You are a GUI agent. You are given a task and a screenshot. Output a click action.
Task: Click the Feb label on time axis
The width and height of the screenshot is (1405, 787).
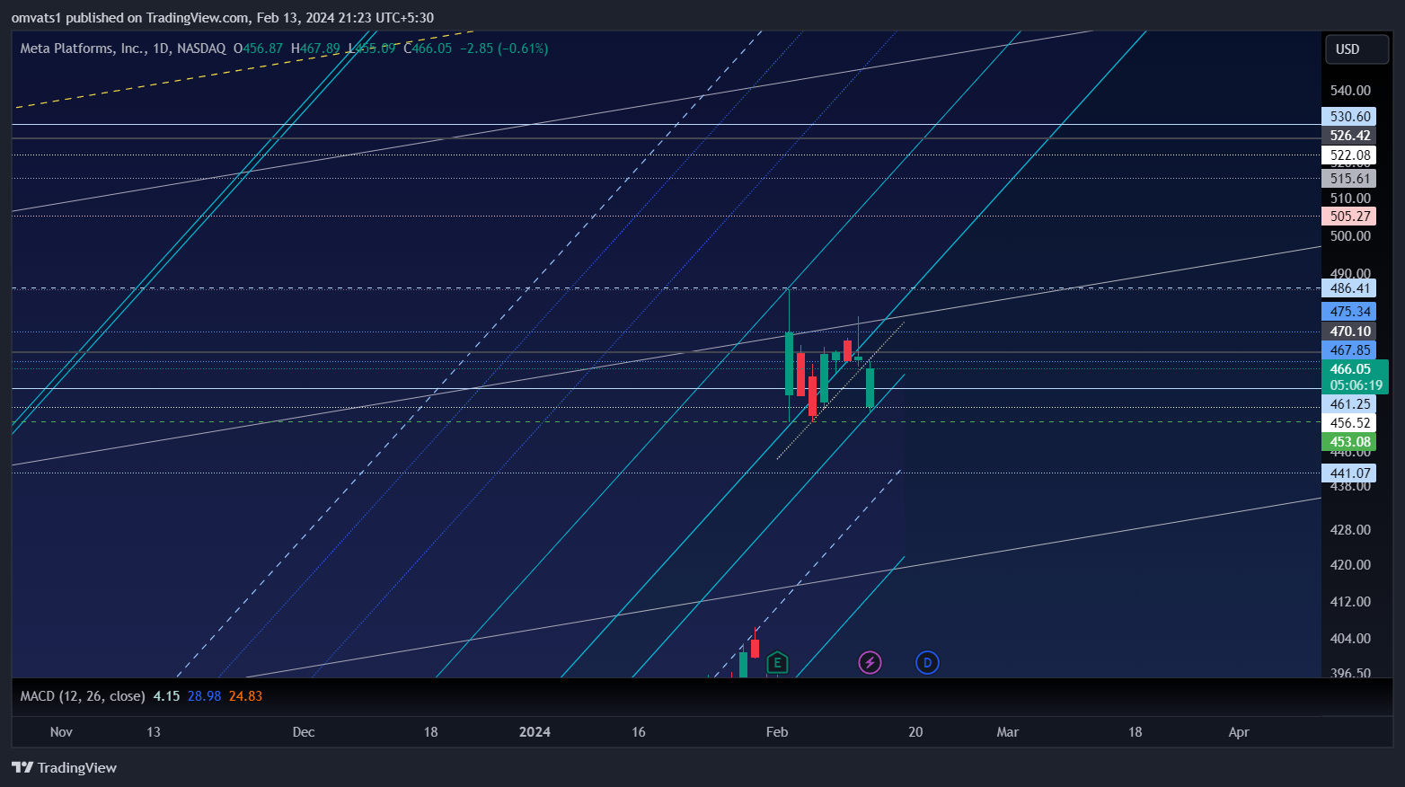coord(777,732)
